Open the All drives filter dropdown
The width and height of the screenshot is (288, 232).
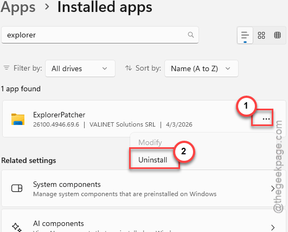tap(80, 68)
